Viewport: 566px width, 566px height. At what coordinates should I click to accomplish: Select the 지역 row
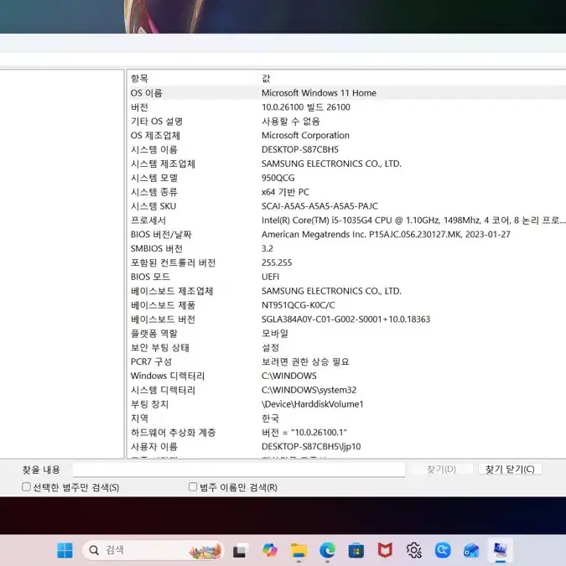pyautogui.click(x=346, y=418)
